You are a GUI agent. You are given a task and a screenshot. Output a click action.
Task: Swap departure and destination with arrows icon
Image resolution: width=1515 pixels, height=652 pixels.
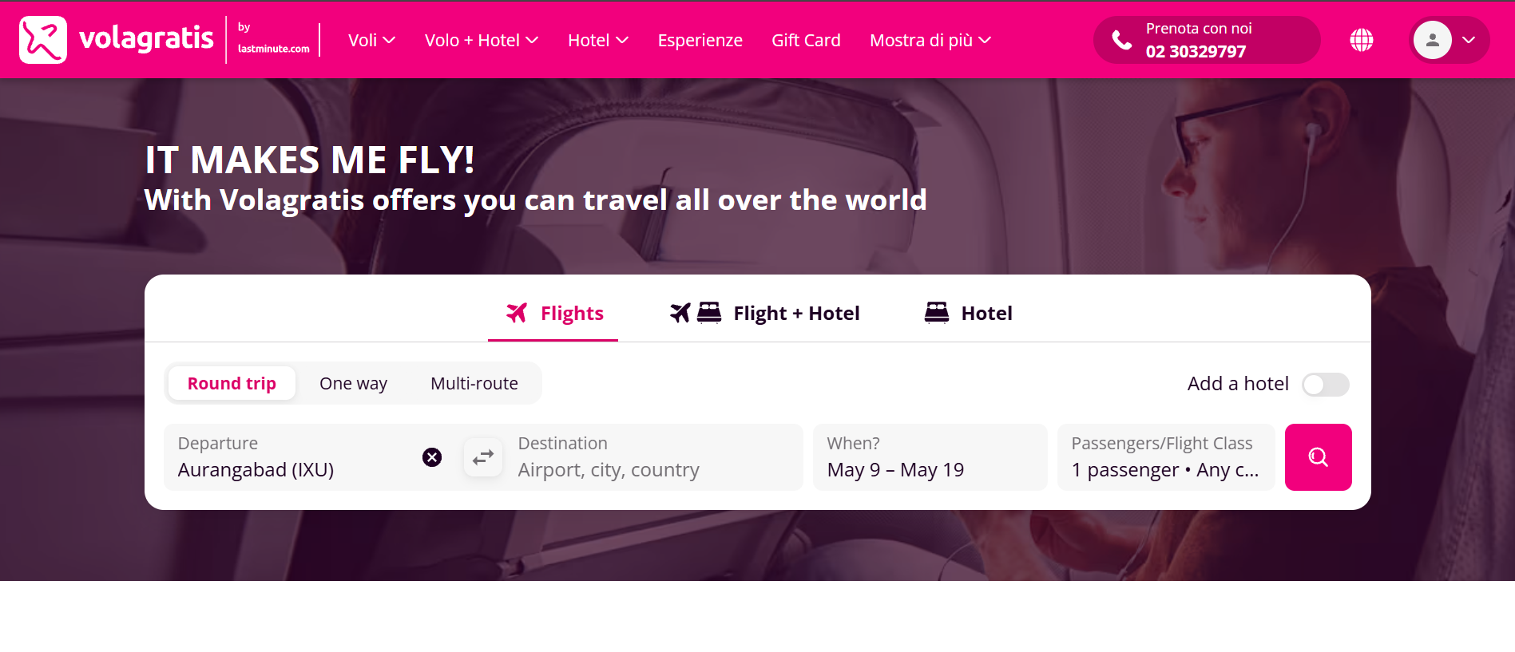coord(483,457)
